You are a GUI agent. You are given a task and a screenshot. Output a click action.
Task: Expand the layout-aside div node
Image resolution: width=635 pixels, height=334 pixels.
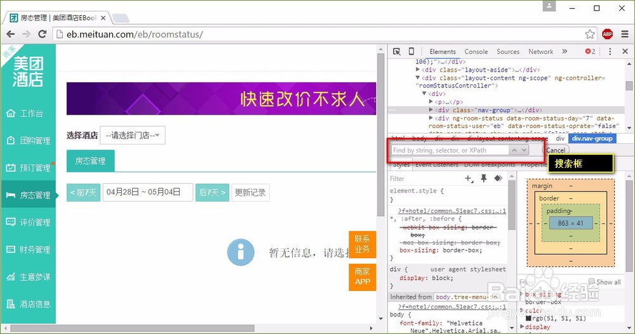(418, 70)
